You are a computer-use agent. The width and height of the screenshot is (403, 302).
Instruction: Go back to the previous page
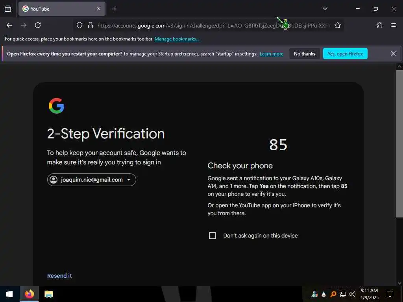[x=9, y=25]
